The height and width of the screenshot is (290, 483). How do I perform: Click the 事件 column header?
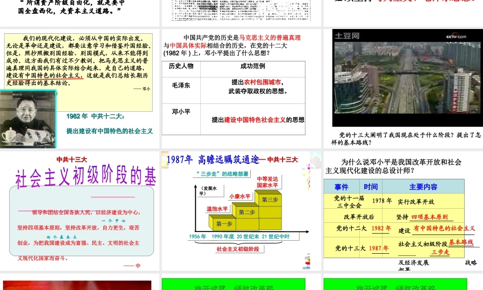click(x=341, y=187)
